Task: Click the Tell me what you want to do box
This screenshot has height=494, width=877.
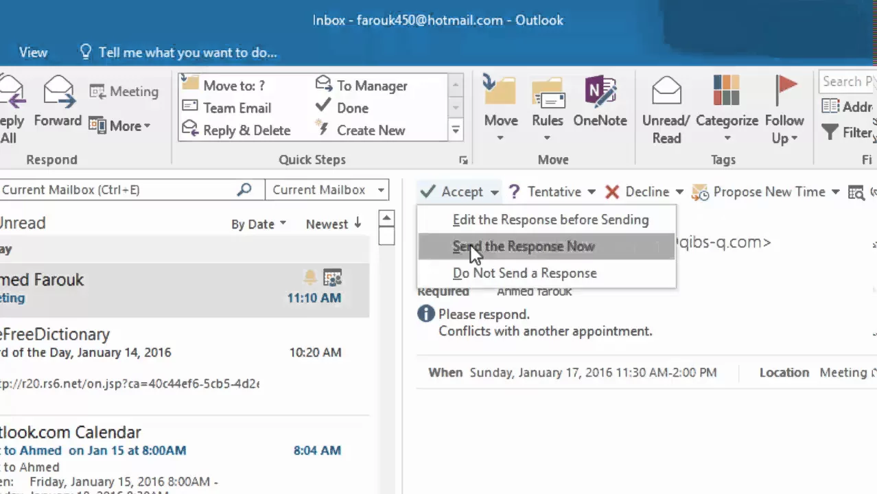Action: pyautogui.click(x=178, y=52)
